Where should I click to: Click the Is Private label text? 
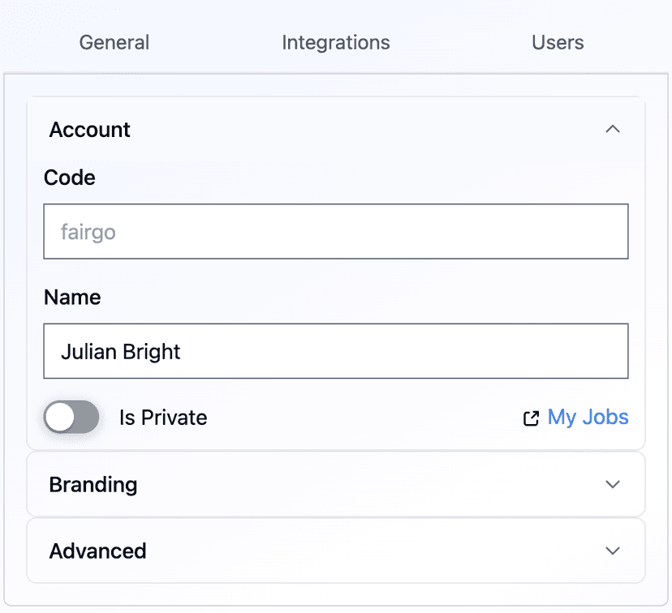(x=162, y=417)
